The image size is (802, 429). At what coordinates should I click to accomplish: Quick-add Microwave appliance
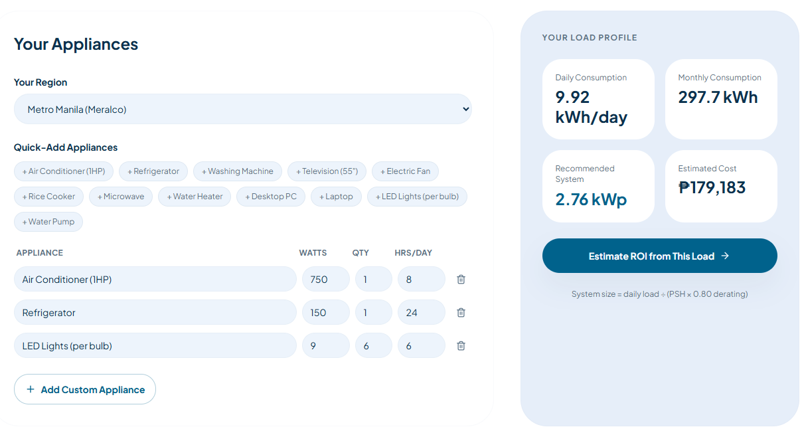pos(121,197)
